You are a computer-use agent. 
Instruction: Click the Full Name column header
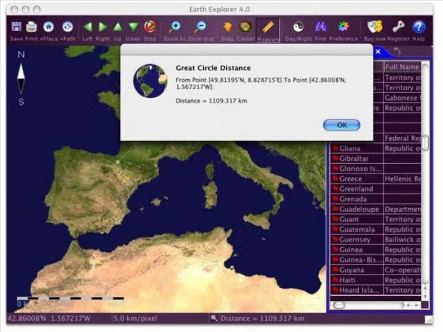[402, 67]
